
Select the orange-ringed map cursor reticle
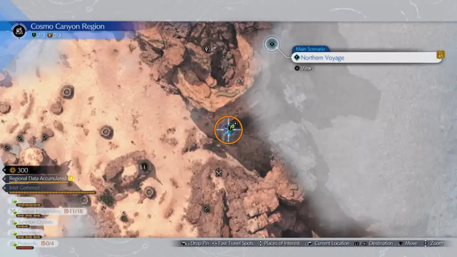[228, 130]
